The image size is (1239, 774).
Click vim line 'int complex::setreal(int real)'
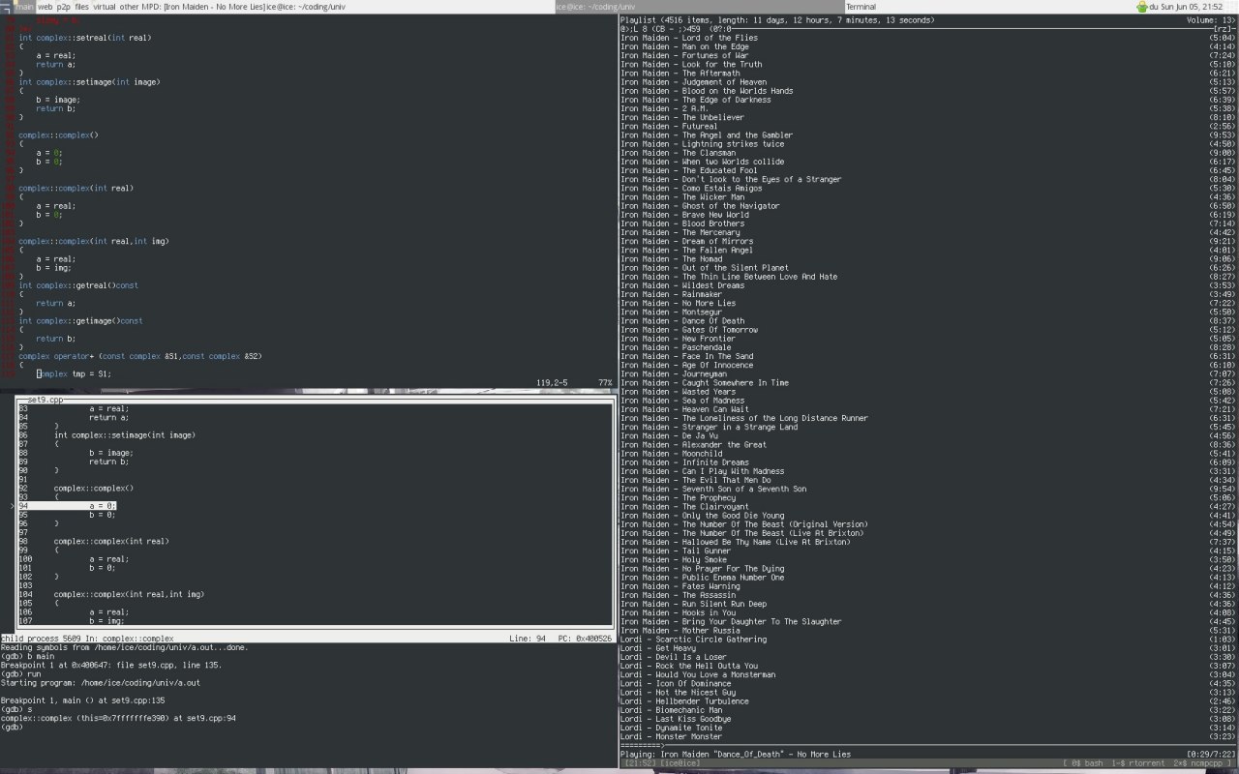tap(85, 38)
